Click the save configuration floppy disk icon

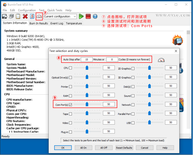[4, 16]
